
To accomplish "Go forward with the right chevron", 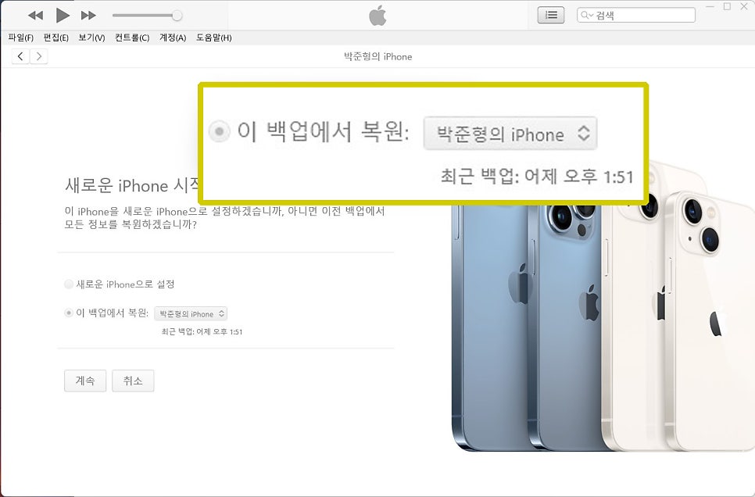I will pos(39,56).
